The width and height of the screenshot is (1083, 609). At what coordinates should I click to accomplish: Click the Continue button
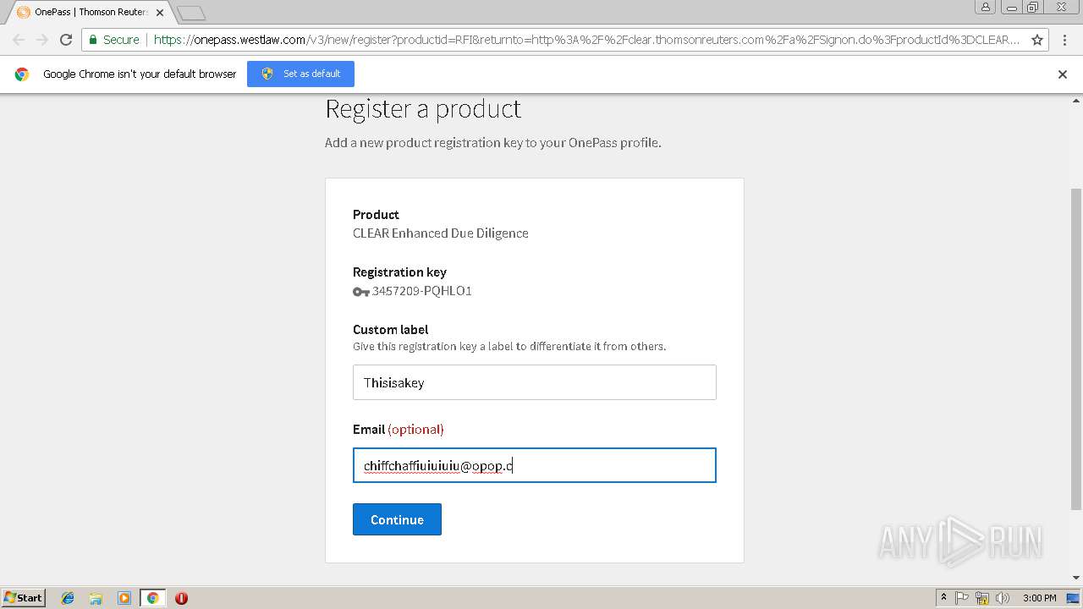pos(397,519)
